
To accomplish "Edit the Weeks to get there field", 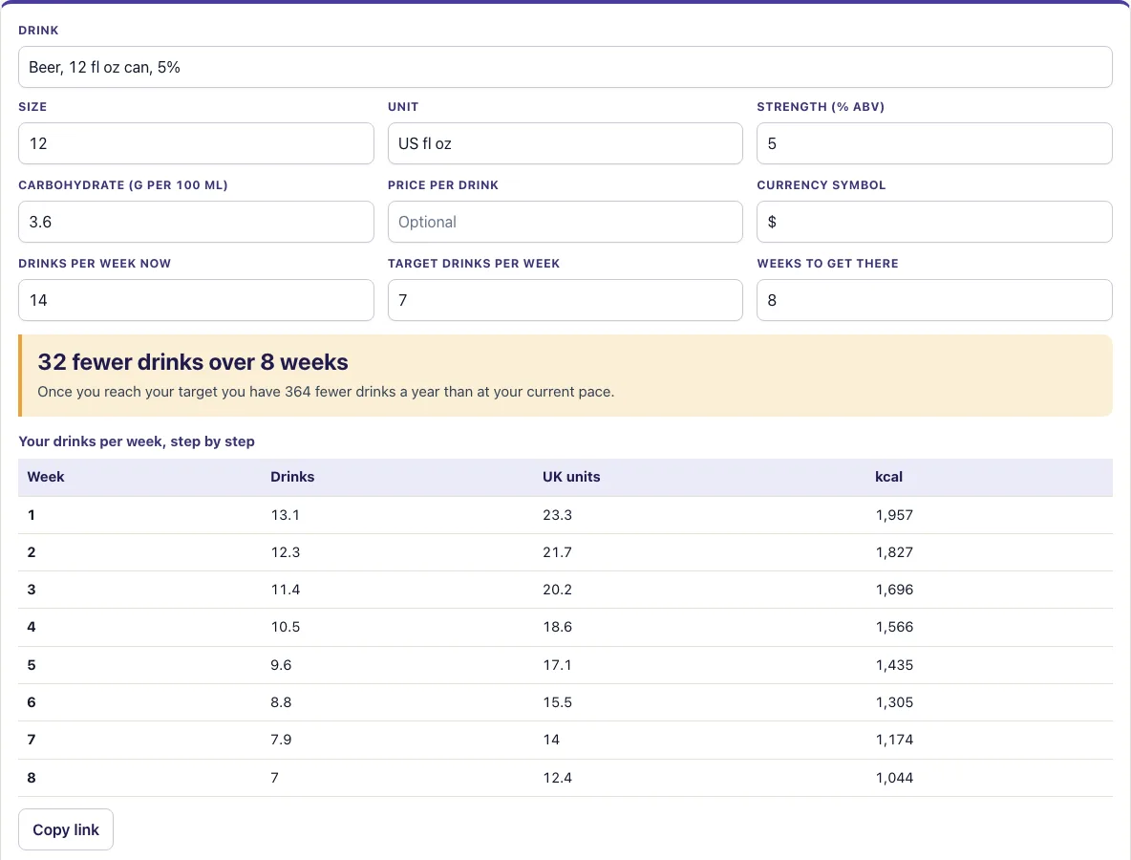I will [x=934, y=300].
